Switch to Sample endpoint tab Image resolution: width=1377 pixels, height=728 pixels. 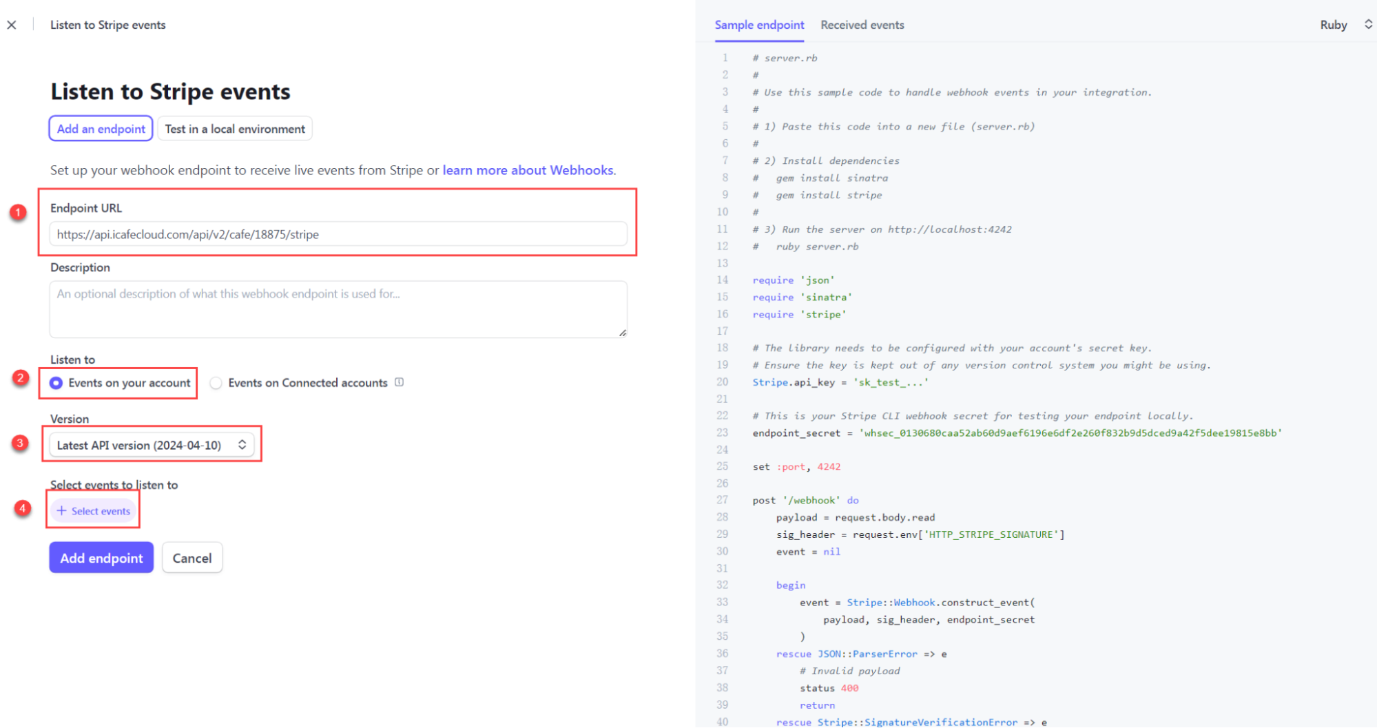(x=759, y=25)
